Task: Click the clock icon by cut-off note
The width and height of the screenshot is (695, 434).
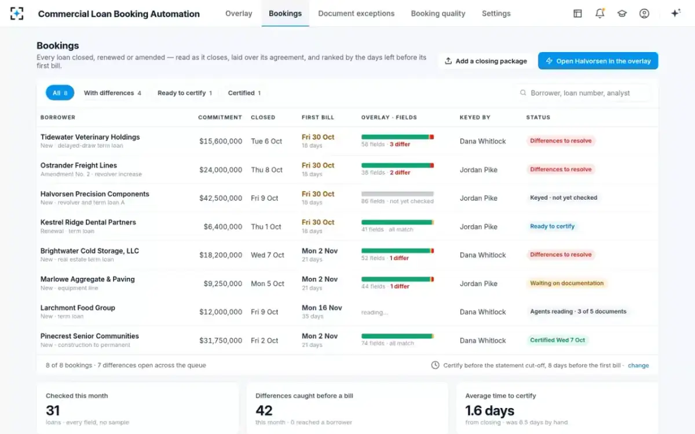Action: 435,365
